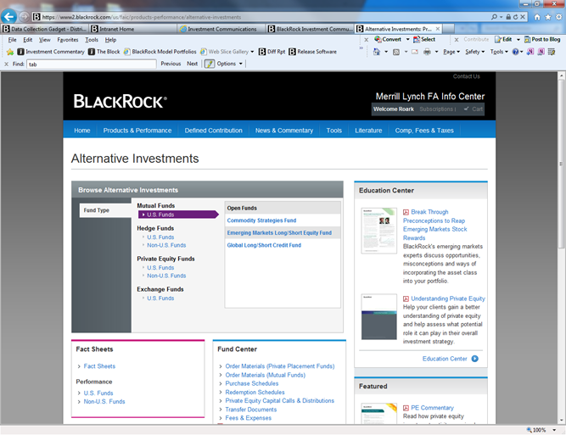Stop loading with the address bar X
Image resolution: width=566 pixels, height=435 pixels.
522,17
